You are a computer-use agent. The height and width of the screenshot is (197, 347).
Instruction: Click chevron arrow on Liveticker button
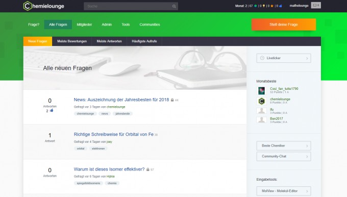(x=307, y=58)
